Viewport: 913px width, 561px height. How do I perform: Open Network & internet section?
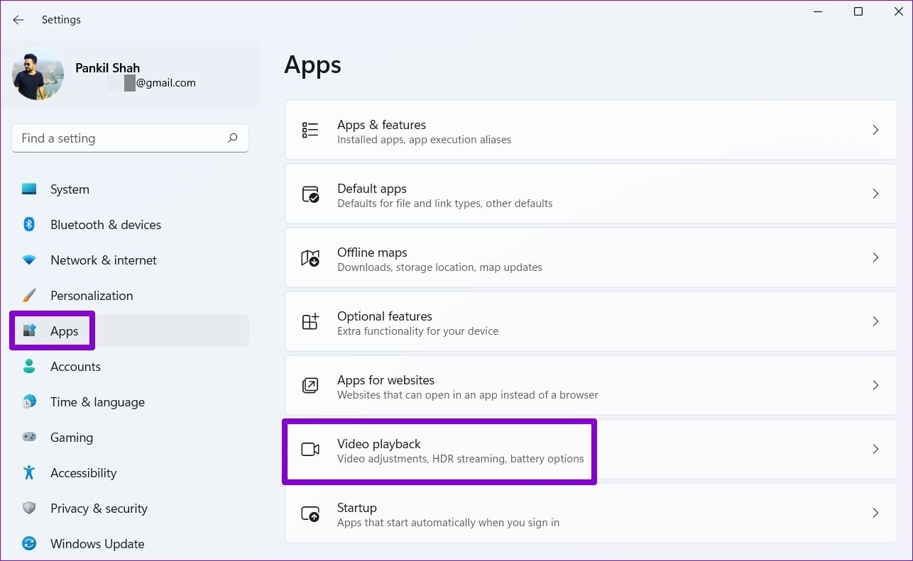[x=104, y=260]
